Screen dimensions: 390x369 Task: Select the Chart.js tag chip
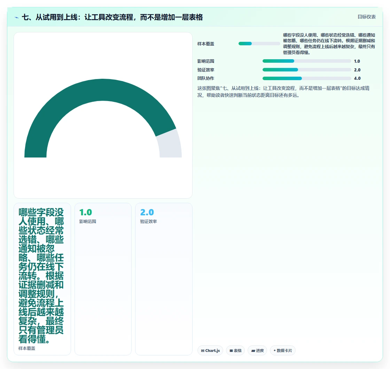(210, 350)
